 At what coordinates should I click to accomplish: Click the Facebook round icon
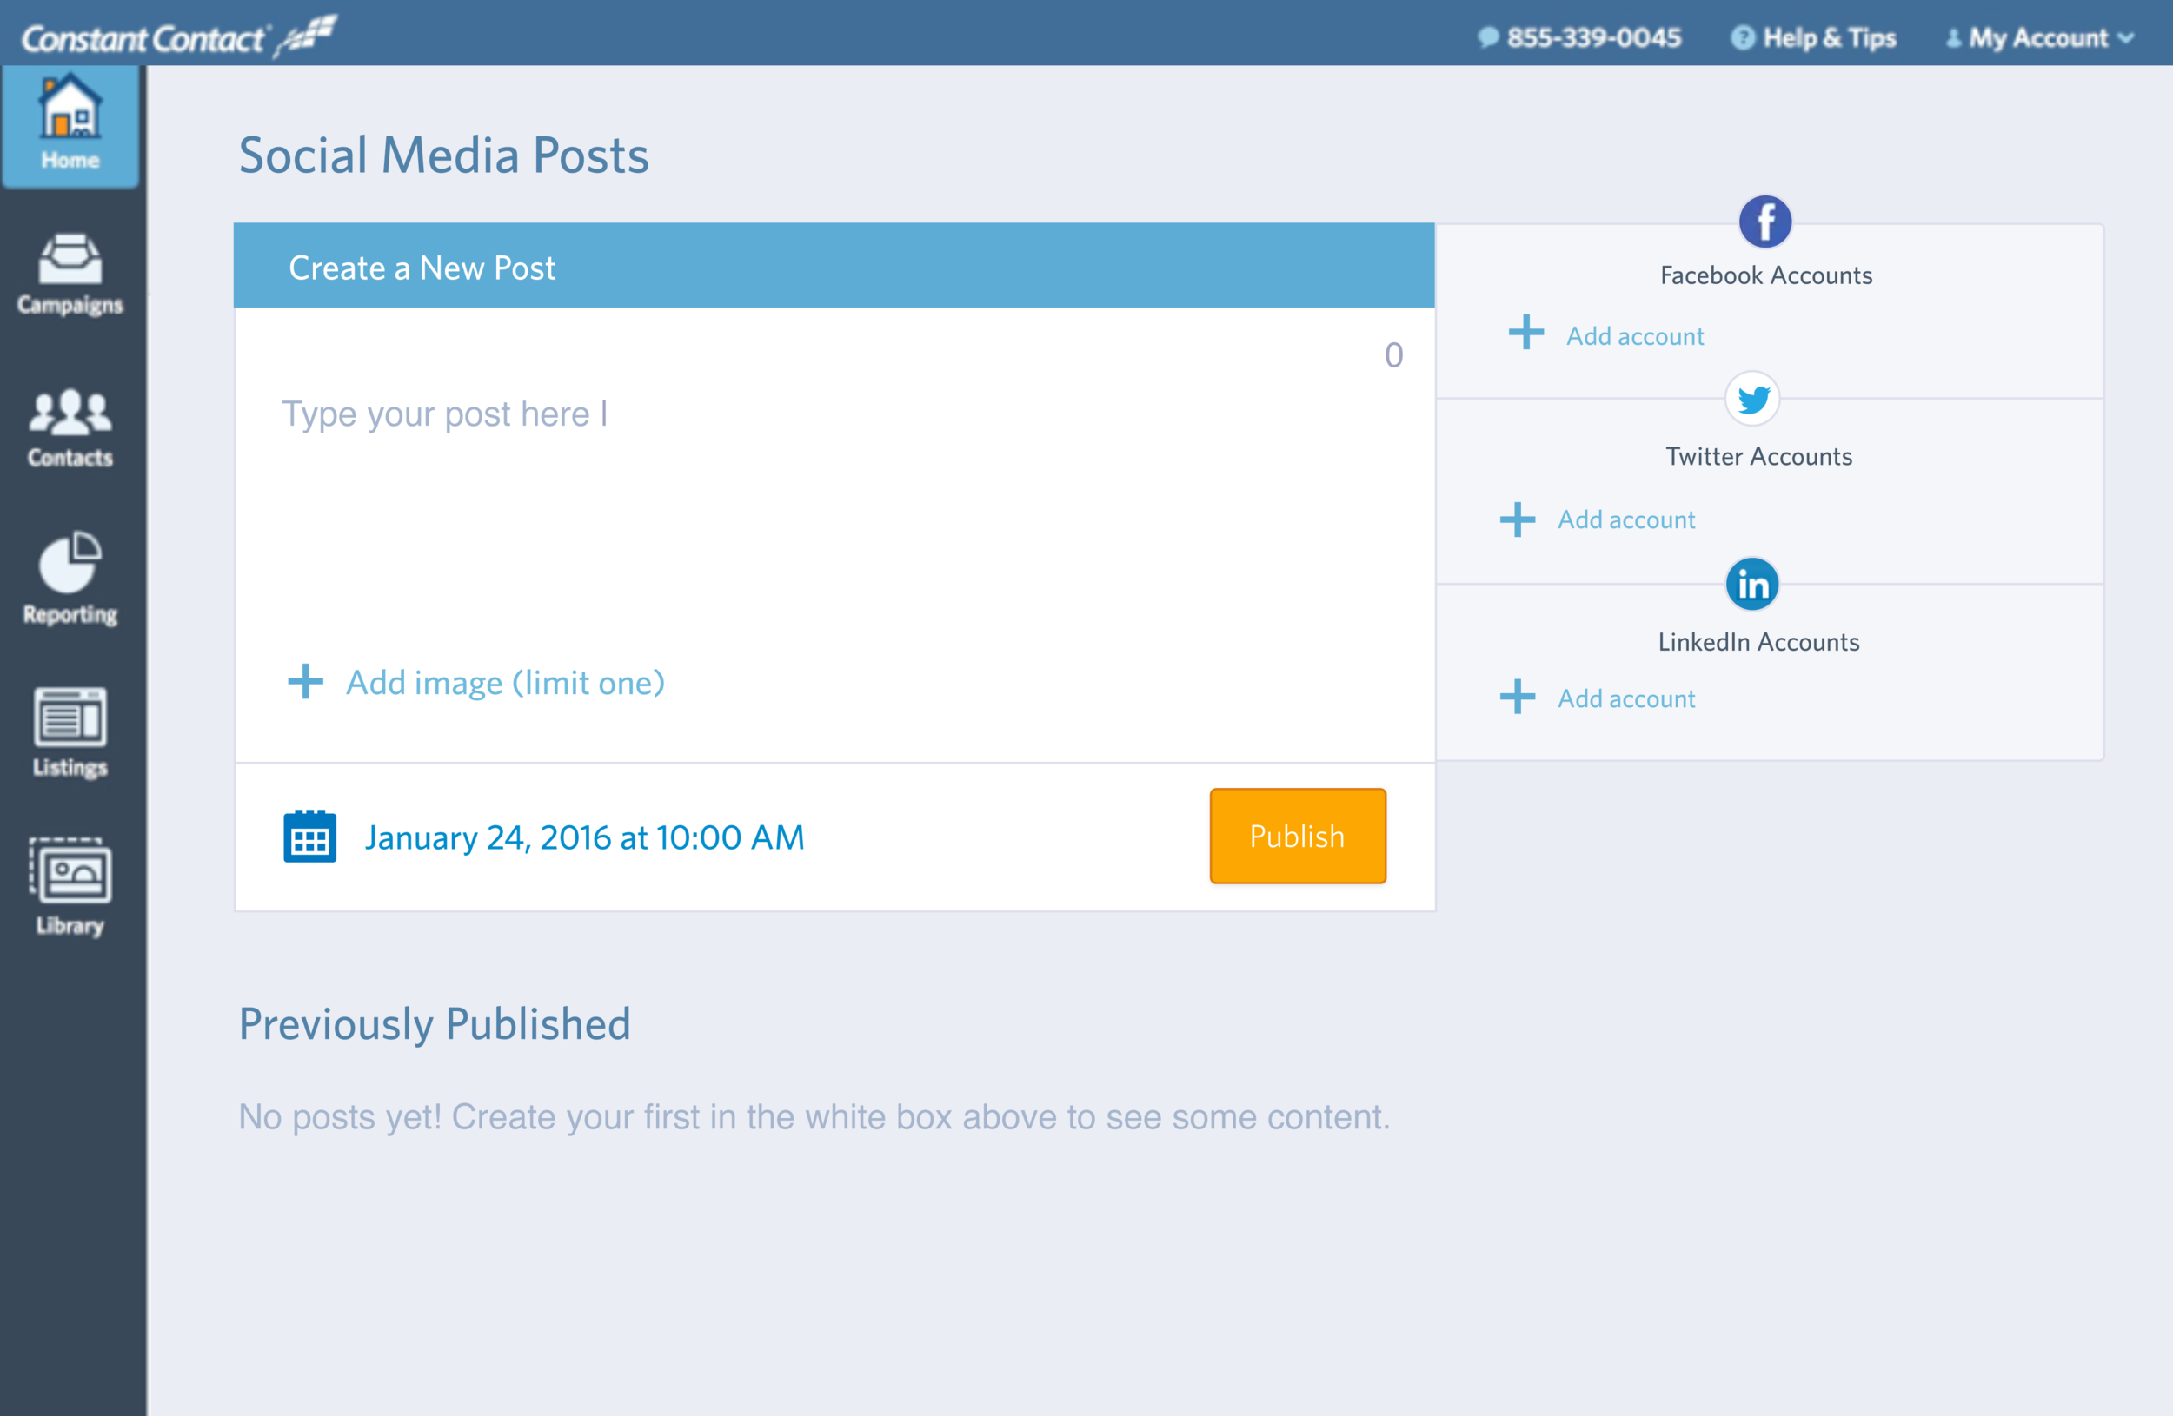click(1764, 222)
